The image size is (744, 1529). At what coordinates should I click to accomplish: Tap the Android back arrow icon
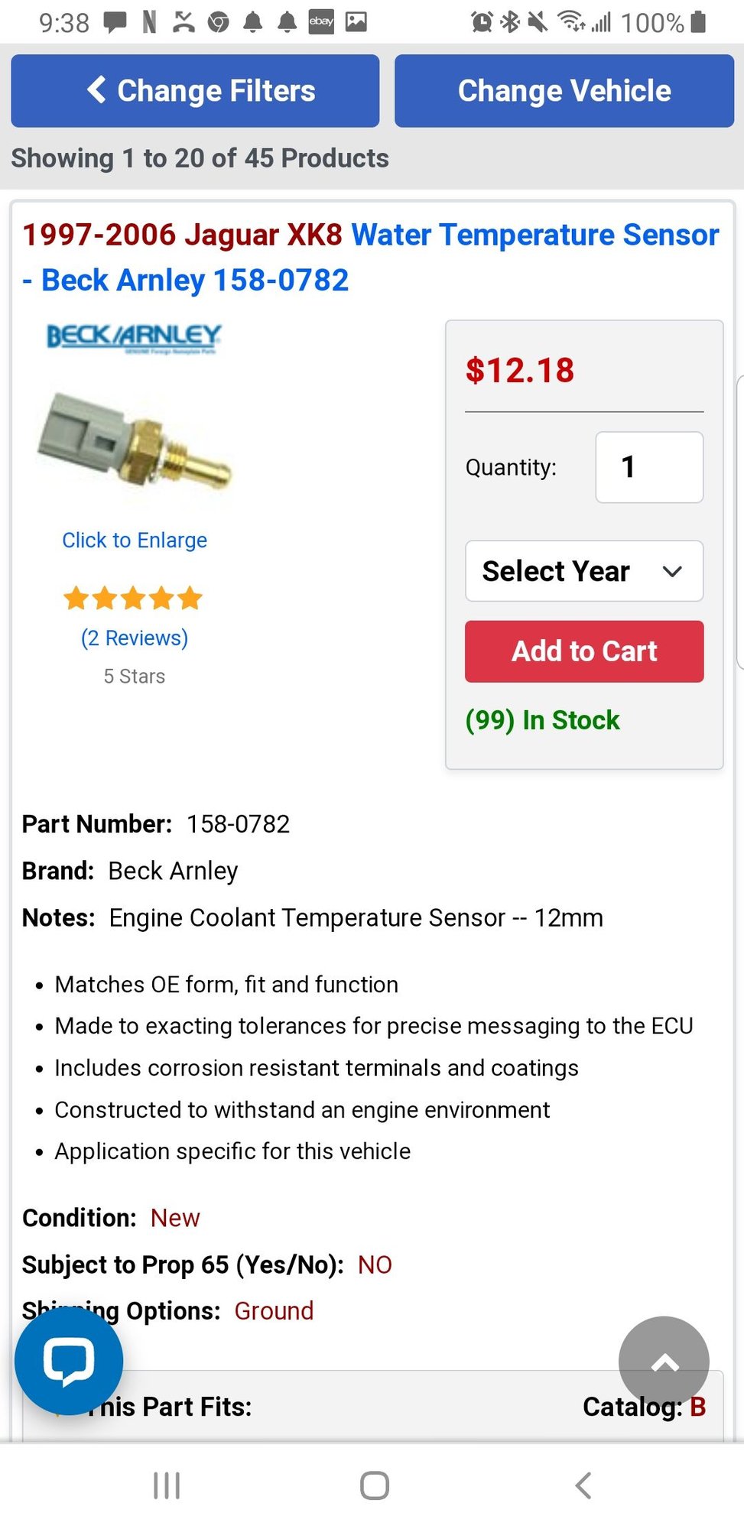pyautogui.click(x=583, y=1485)
